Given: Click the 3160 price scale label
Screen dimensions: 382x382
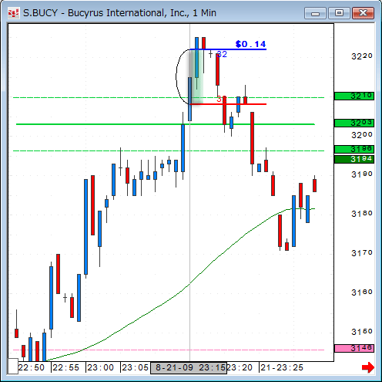Looking at the screenshot, I should coord(362,292).
